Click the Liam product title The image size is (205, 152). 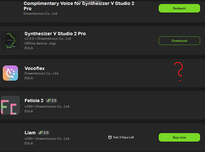30,133
